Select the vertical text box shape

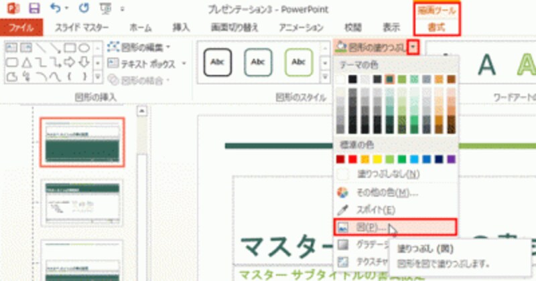coord(26,48)
